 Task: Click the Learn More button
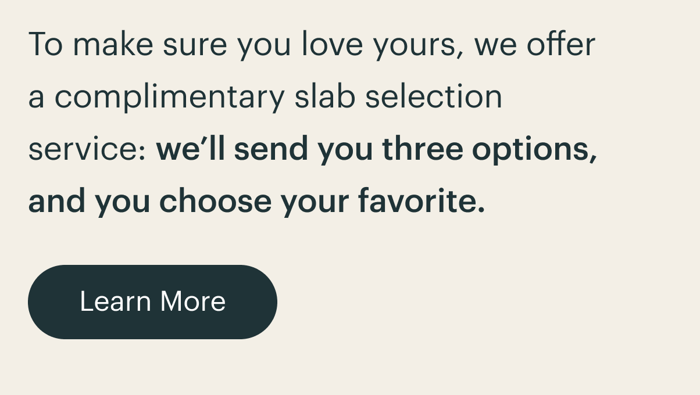[x=152, y=302]
